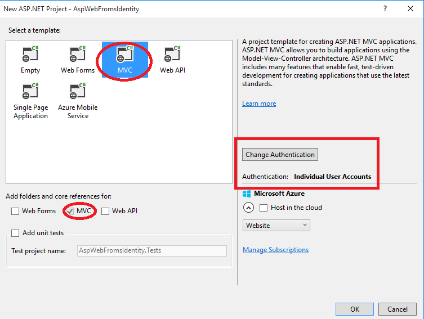Screen dimensions: 424x319
Task: Click the dialog help question mark
Action: click(386, 8)
